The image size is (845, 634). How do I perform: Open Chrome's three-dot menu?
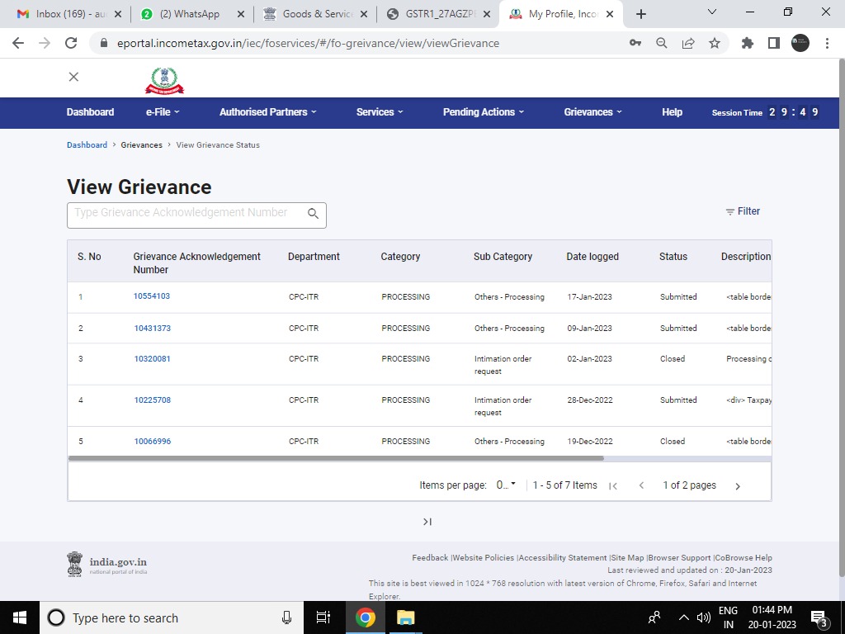coord(827,43)
